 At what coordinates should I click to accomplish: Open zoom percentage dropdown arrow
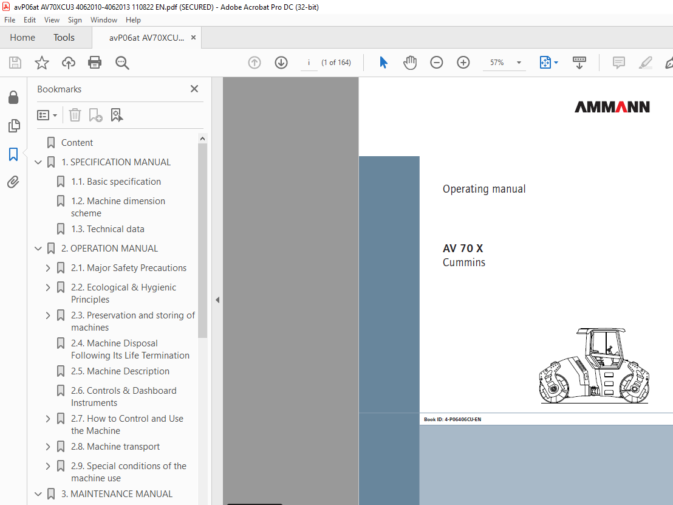[x=519, y=63]
